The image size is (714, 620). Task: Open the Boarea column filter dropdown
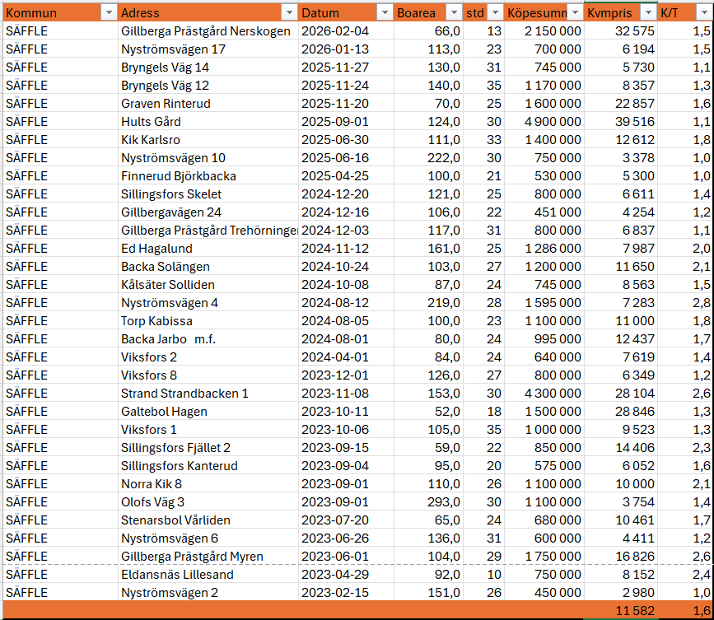point(454,13)
